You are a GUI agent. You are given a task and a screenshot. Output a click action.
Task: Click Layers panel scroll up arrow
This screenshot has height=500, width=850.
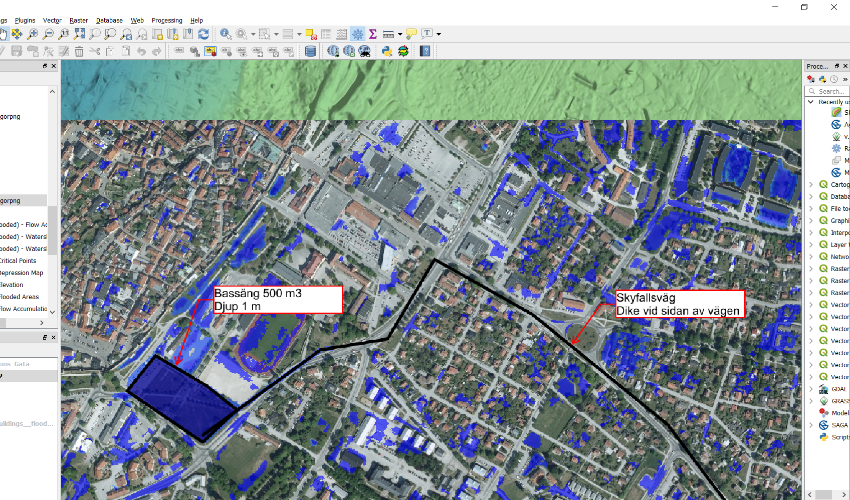(52, 91)
